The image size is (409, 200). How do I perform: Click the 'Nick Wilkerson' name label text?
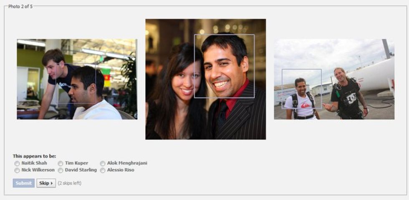(38, 170)
